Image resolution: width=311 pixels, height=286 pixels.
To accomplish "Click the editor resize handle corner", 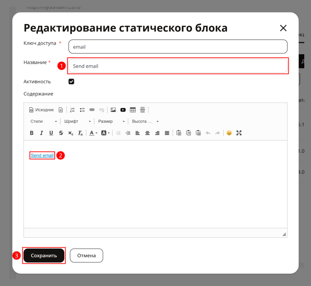I will pyautogui.click(x=284, y=234).
